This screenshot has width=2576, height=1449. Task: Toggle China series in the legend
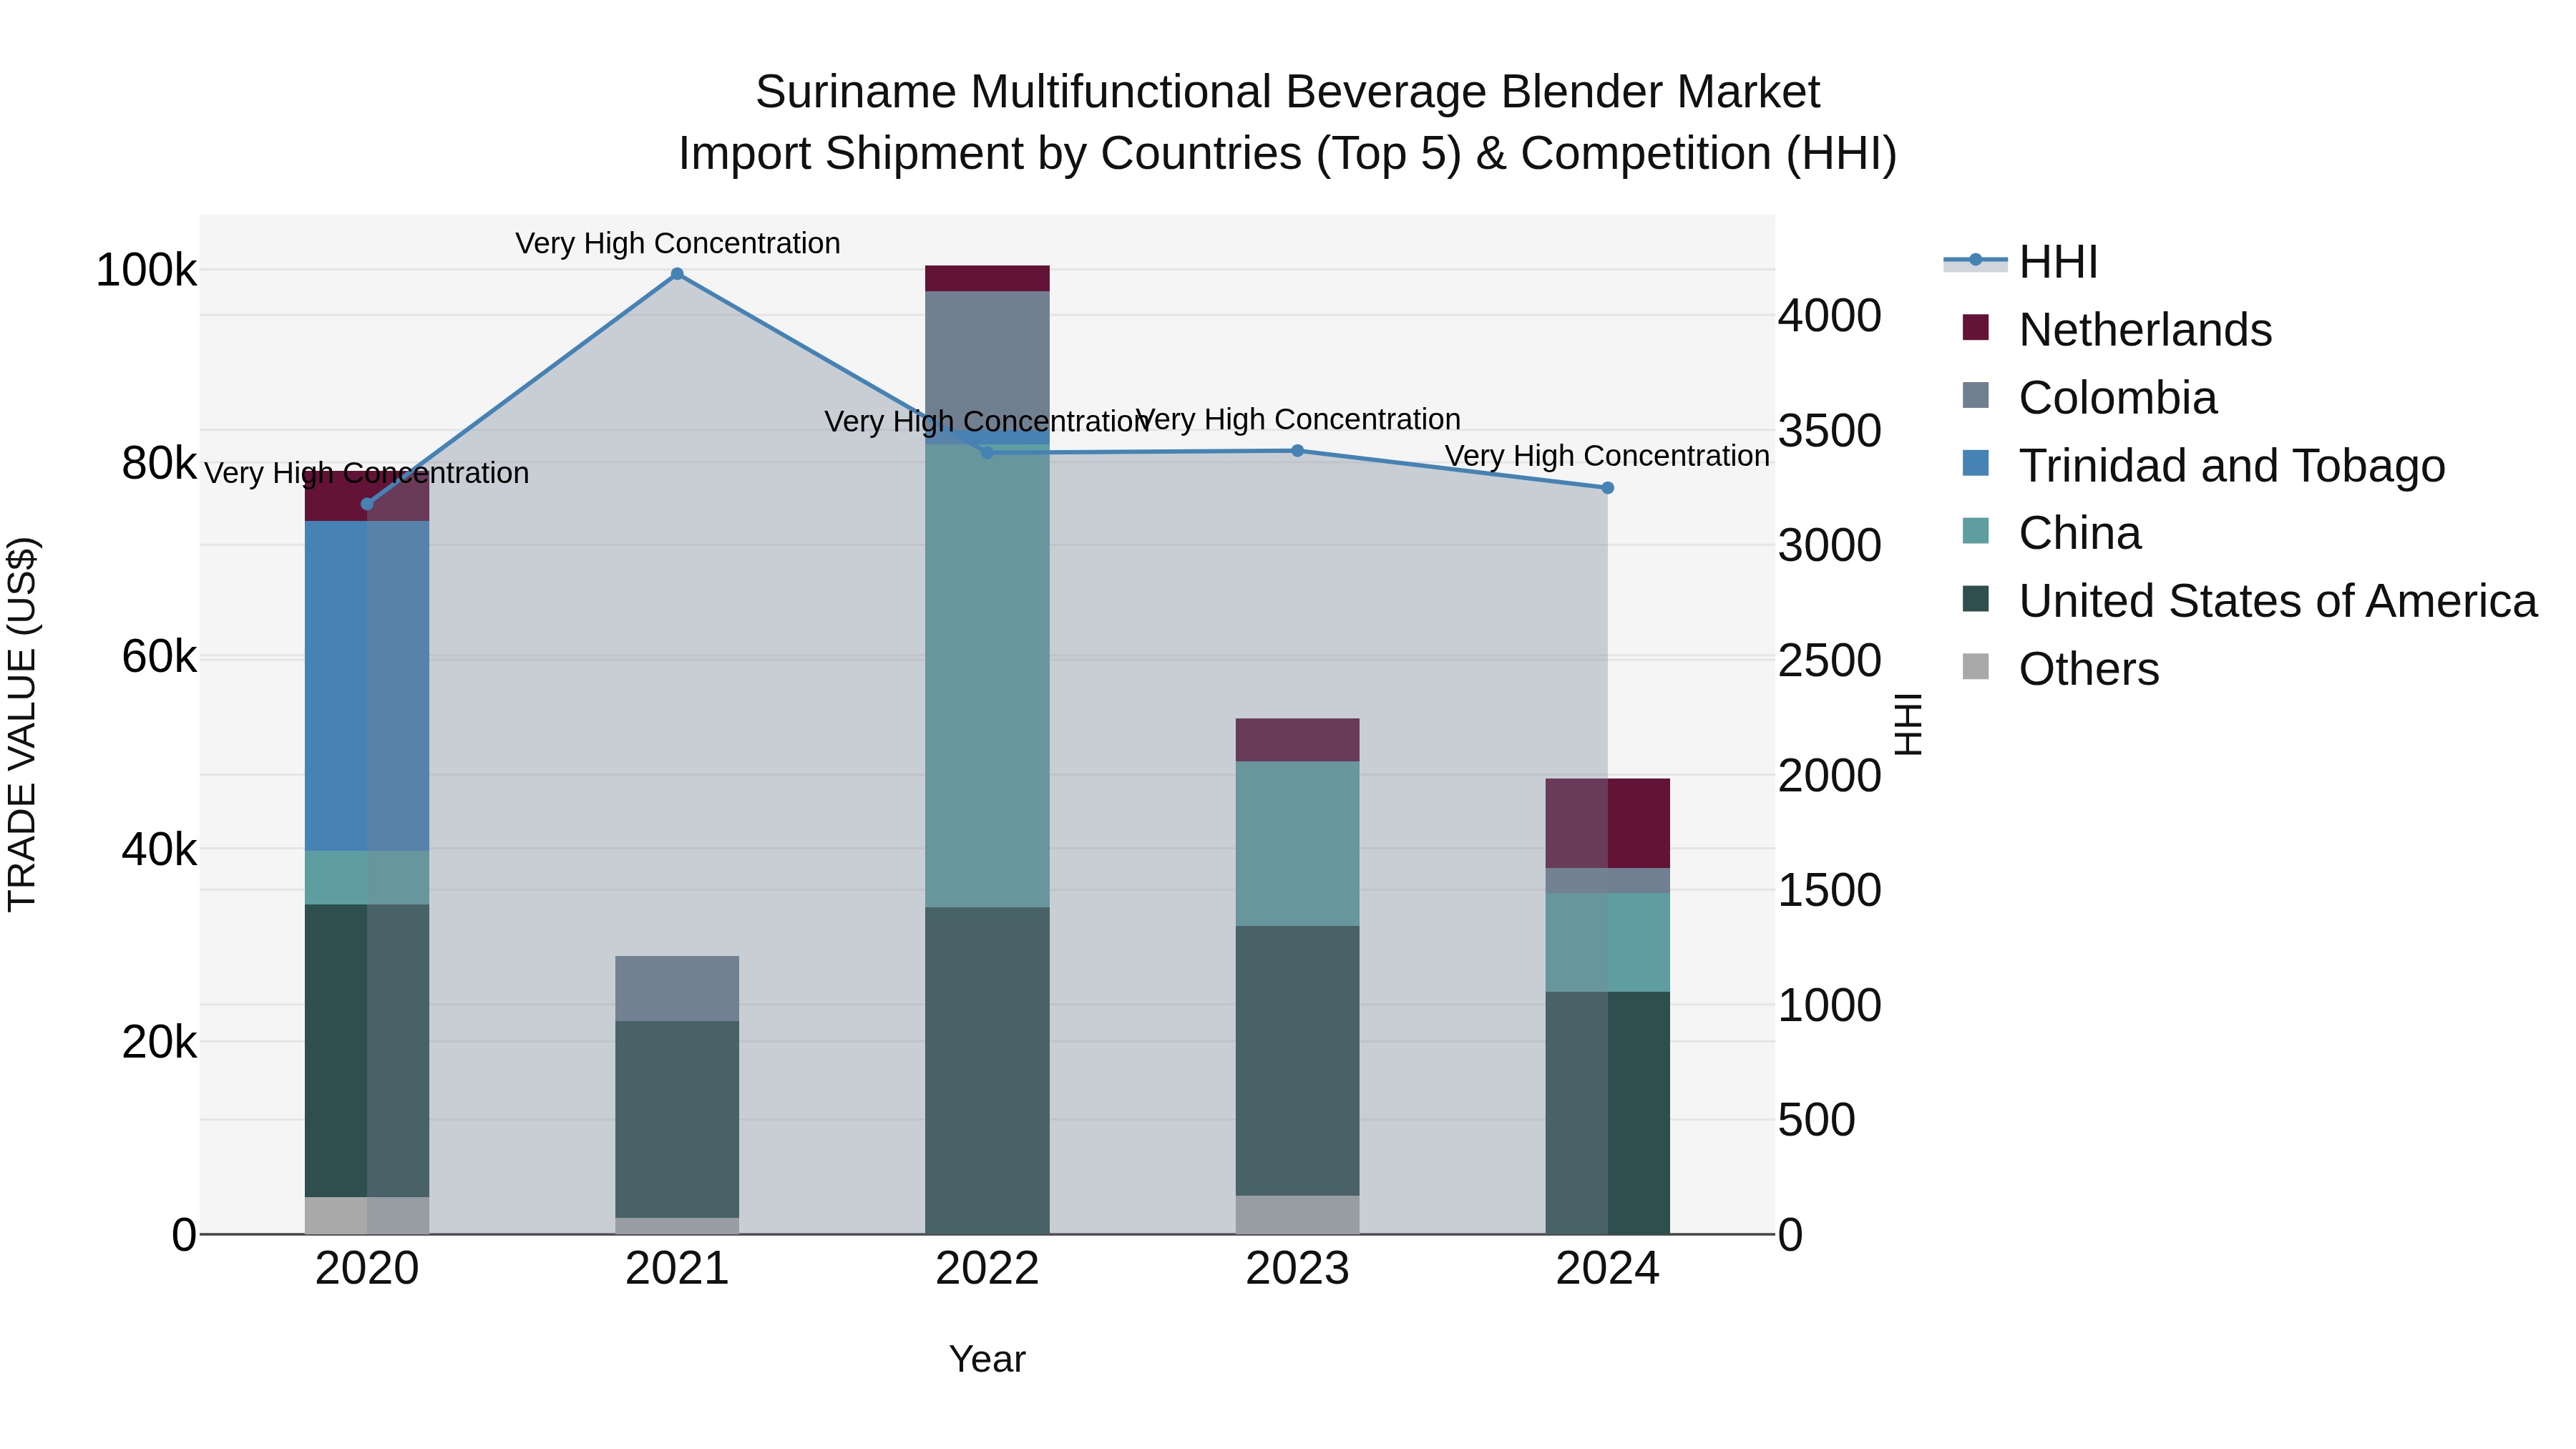[2051, 533]
